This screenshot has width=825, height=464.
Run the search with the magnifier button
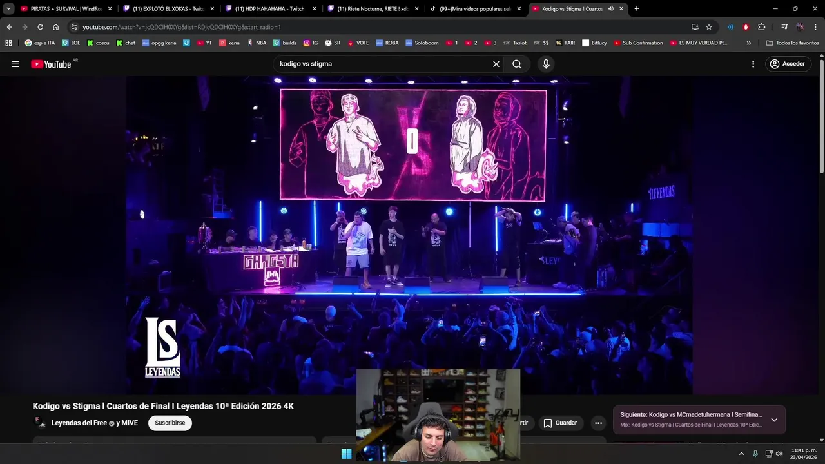tap(517, 64)
